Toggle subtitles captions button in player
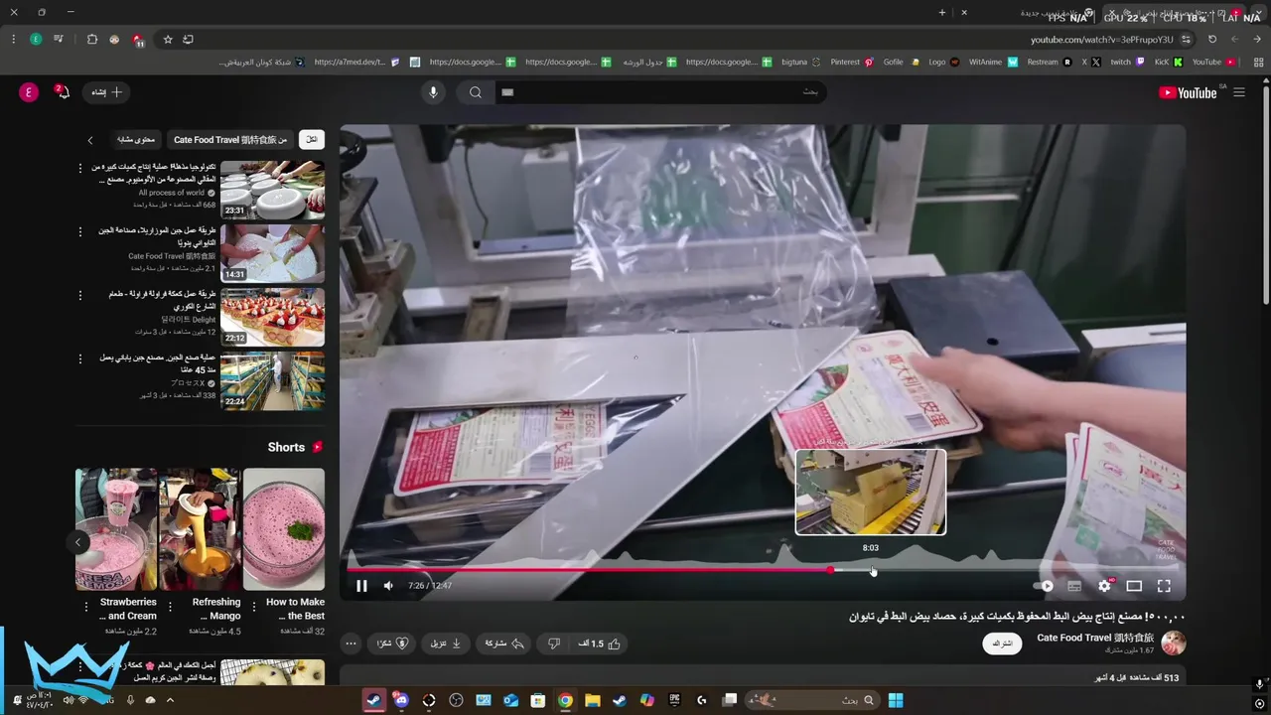Viewport: 1271px width, 715px height. [1074, 586]
